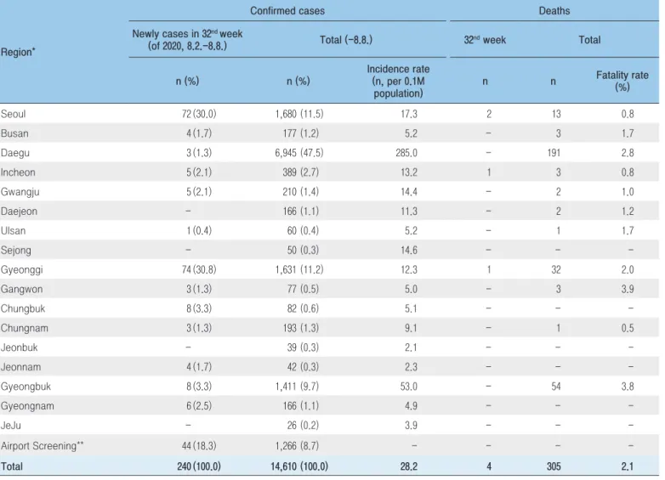Click Daegu fatality rate '2.8'

628,153
